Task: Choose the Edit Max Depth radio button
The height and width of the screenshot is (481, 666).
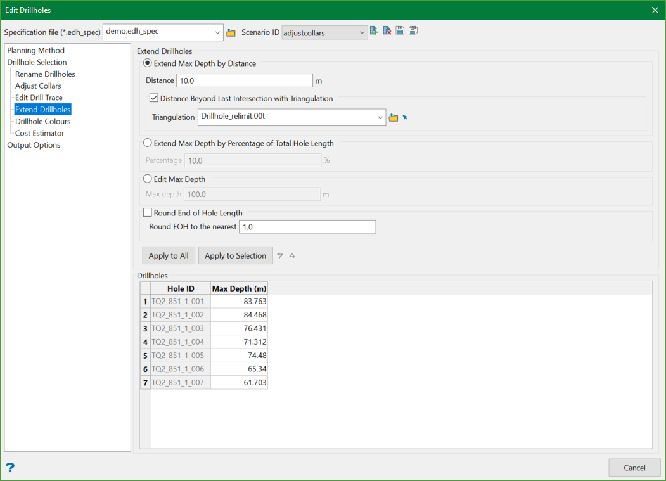Action: coord(148,179)
